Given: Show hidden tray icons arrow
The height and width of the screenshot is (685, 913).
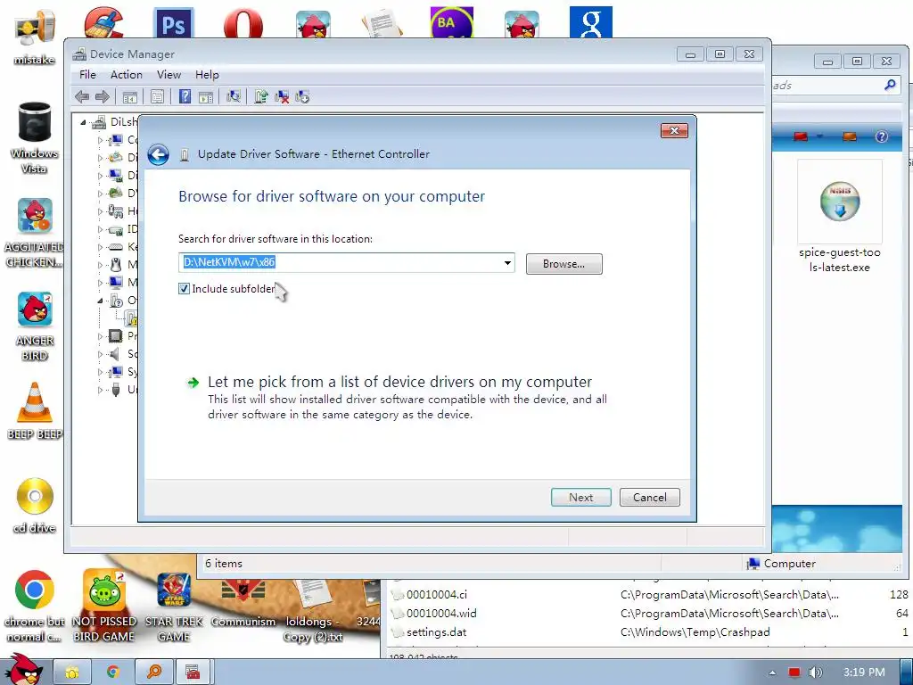Looking at the screenshot, I should pyautogui.click(x=772, y=673).
